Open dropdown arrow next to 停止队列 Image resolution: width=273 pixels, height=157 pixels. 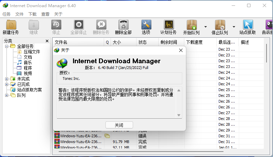[x=234, y=27]
